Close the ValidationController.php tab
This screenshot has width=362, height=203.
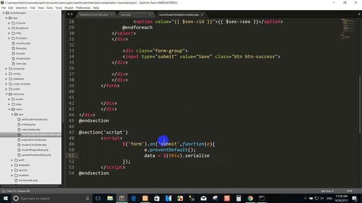112,15
